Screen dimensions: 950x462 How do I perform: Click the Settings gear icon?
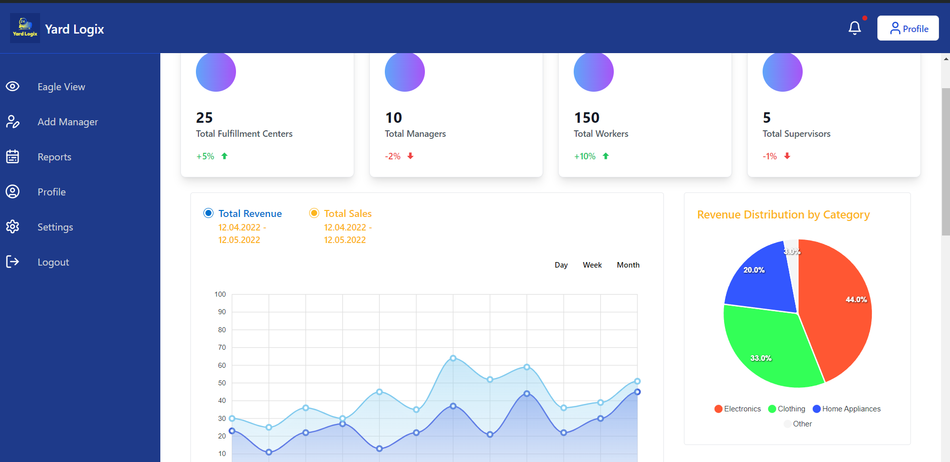pyautogui.click(x=13, y=226)
